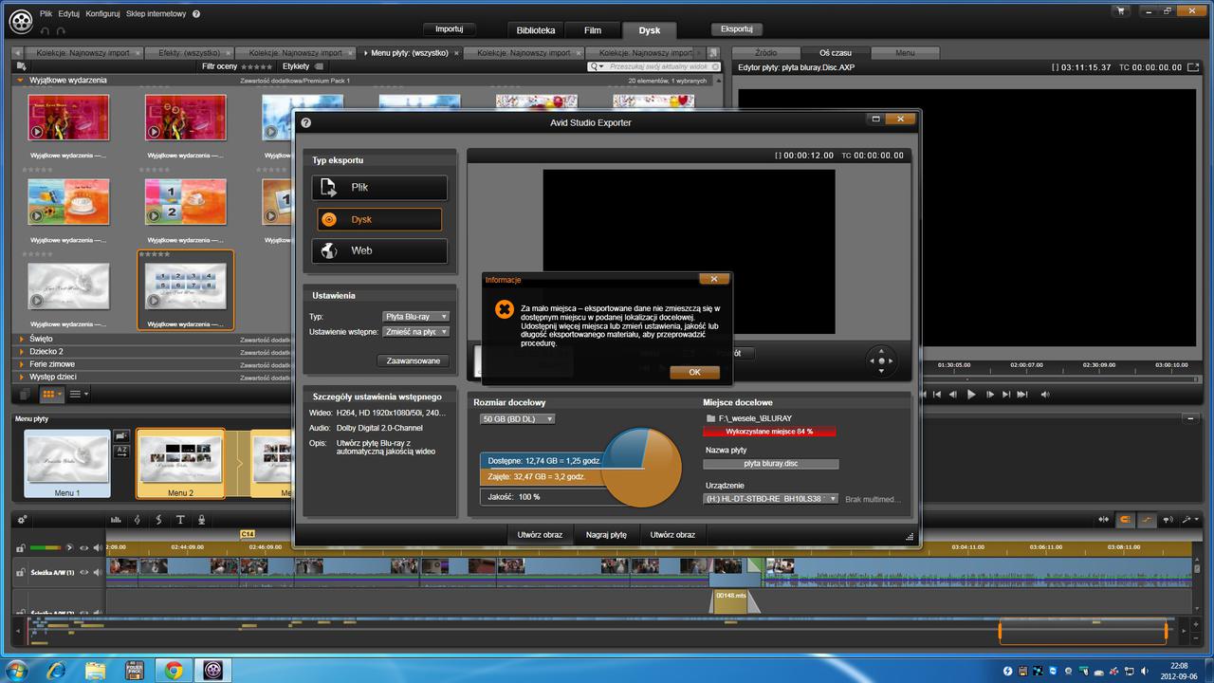Screen dimensions: 1214x683
Task: Select Dysk export type in exporter
Action: (x=379, y=219)
